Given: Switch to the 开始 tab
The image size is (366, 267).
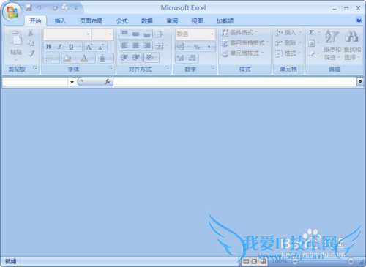Looking at the screenshot, I should (35, 21).
